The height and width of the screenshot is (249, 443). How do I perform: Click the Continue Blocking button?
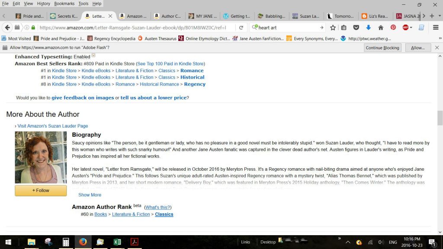point(382,48)
